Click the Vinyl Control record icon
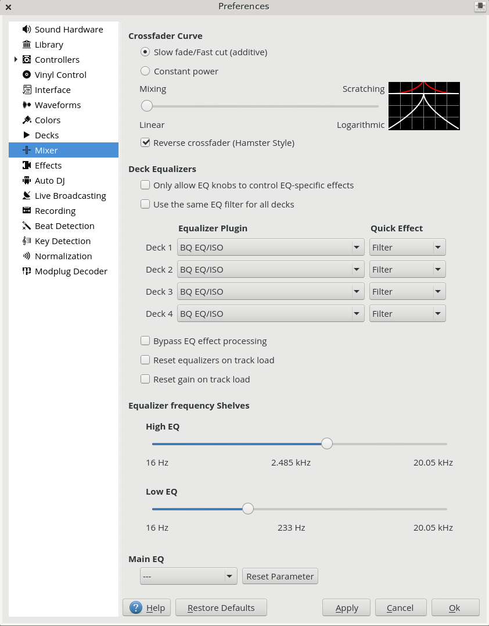This screenshot has height=626, width=489. point(26,75)
